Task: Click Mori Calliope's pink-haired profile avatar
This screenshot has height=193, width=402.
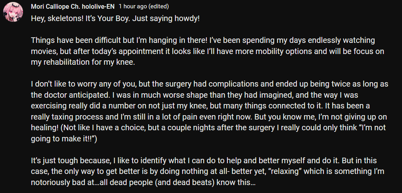Action: tap(13, 12)
